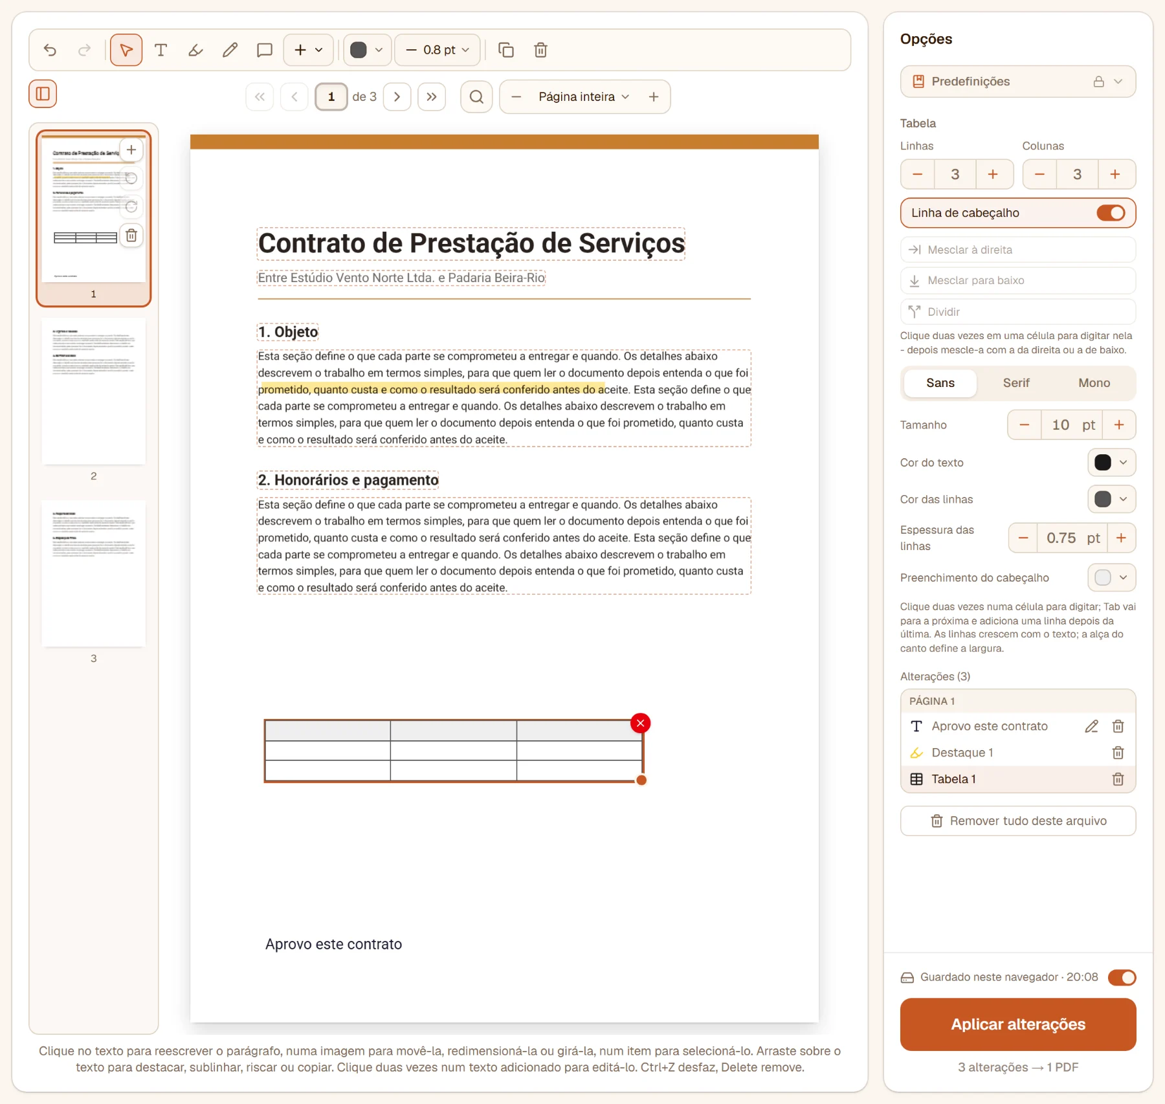Select 'Destaque 1' in changes list

pos(962,753)
